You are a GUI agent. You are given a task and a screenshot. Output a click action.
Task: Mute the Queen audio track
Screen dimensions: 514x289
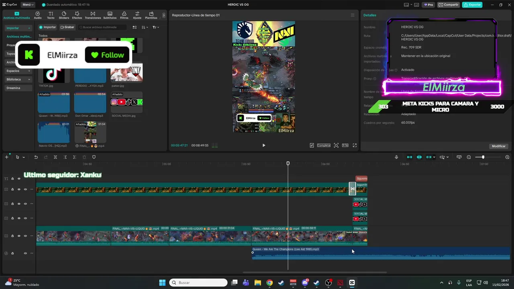25,253
